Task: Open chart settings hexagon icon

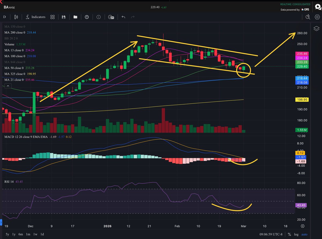Action: click(x=317, y=17)
